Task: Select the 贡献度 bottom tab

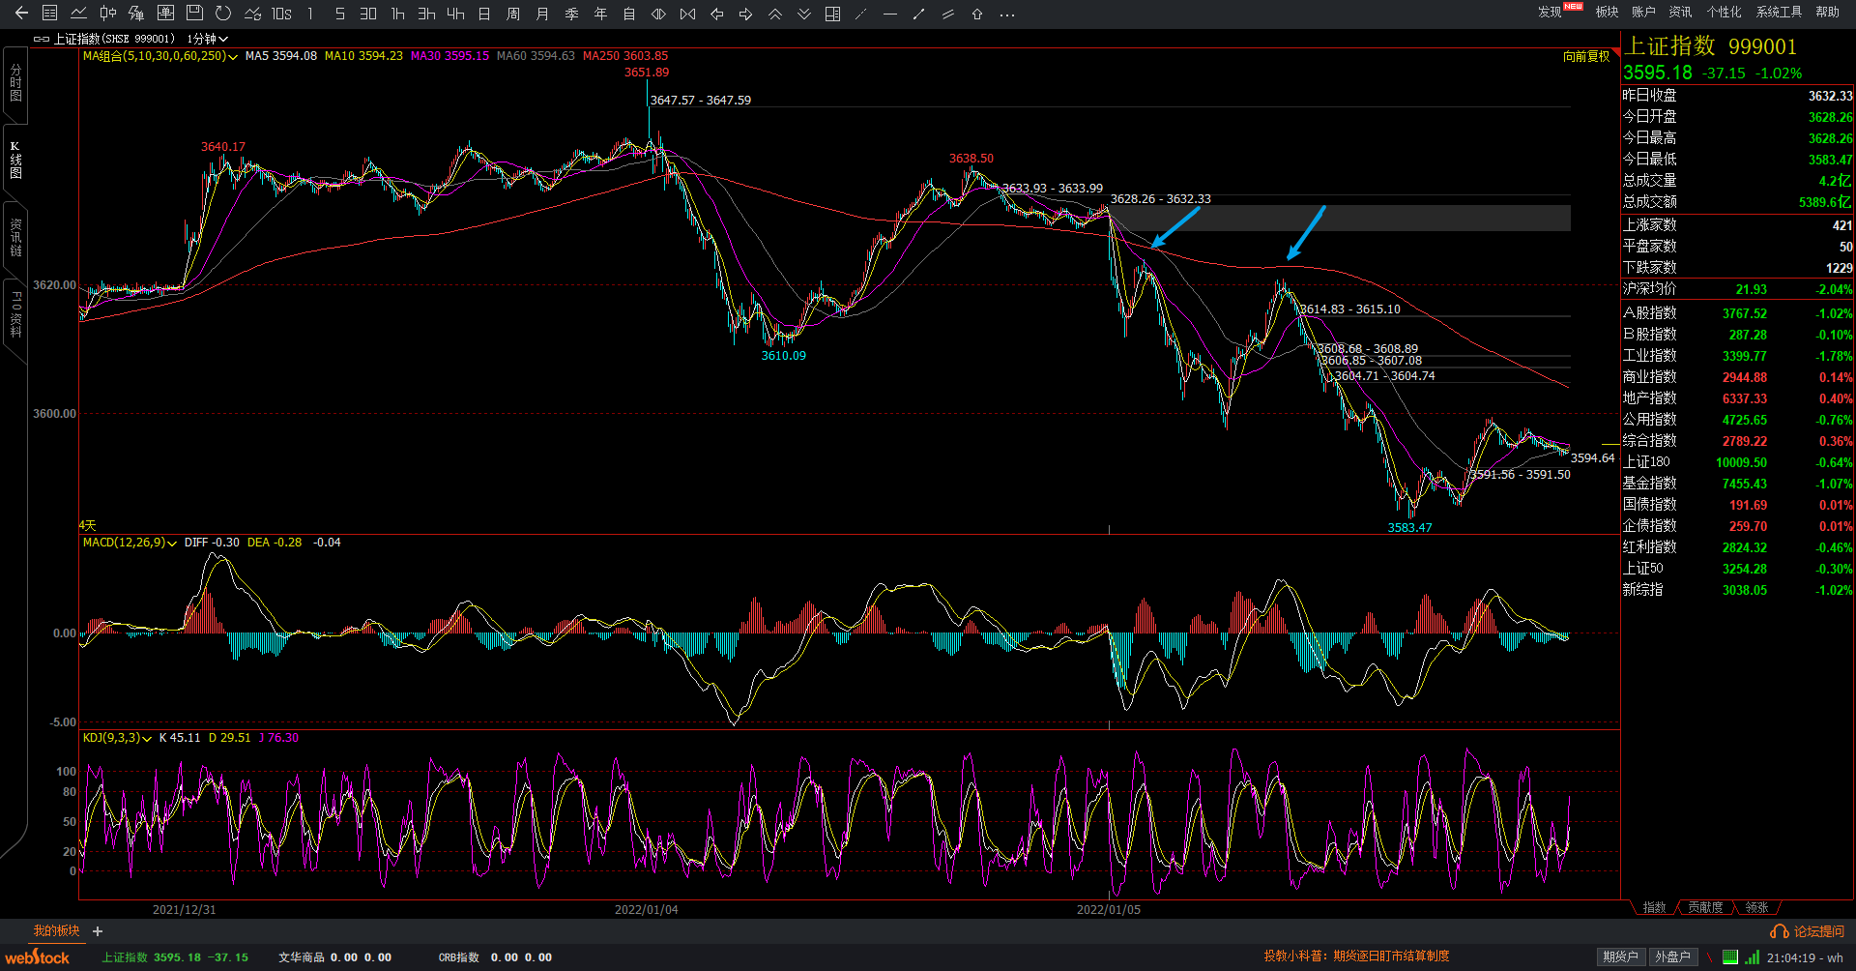Action: pos(1705,907)
